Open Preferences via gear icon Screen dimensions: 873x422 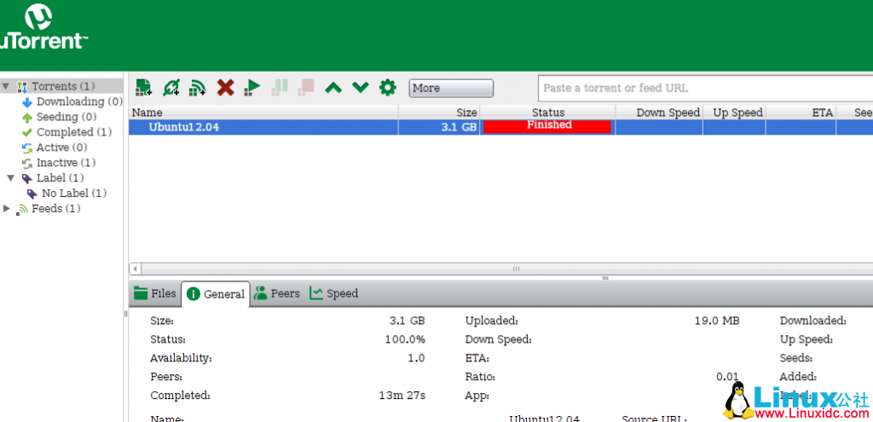[x=388, y=88]
